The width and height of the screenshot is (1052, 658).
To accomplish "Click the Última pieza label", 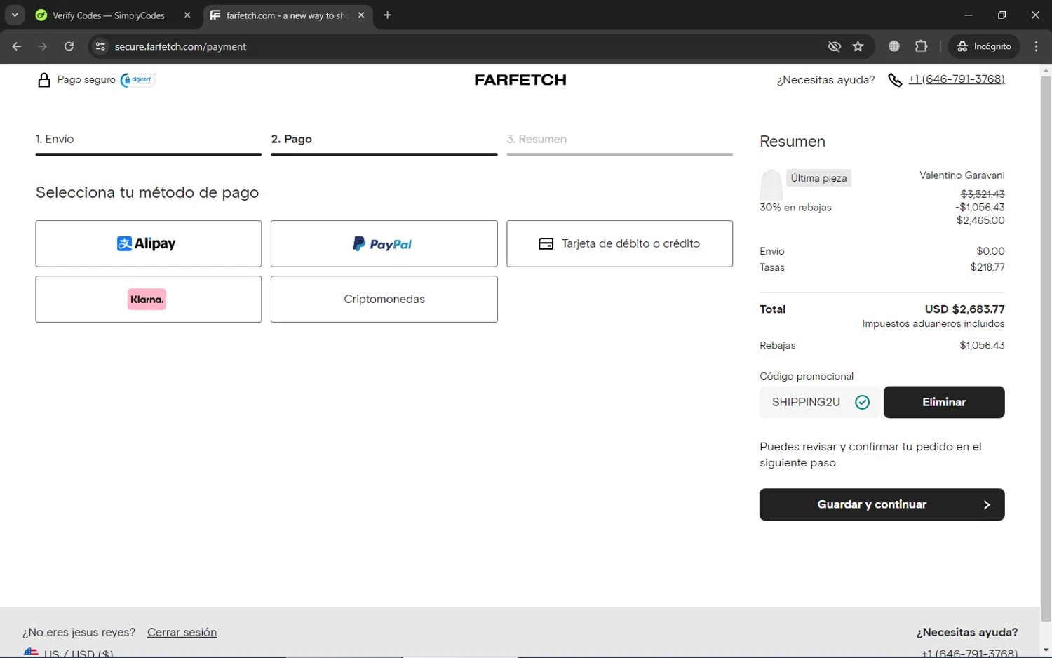I will [818, 178].
